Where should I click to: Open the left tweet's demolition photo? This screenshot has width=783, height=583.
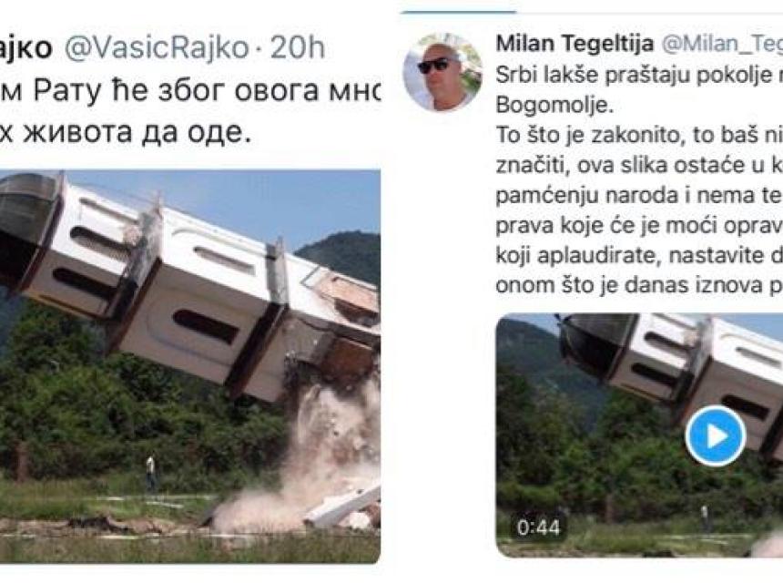click(189, 367)
